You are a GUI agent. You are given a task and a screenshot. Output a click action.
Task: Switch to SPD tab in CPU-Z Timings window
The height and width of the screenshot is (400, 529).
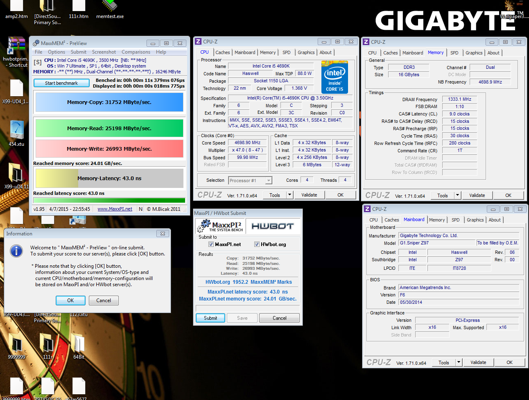click(454, 53)
